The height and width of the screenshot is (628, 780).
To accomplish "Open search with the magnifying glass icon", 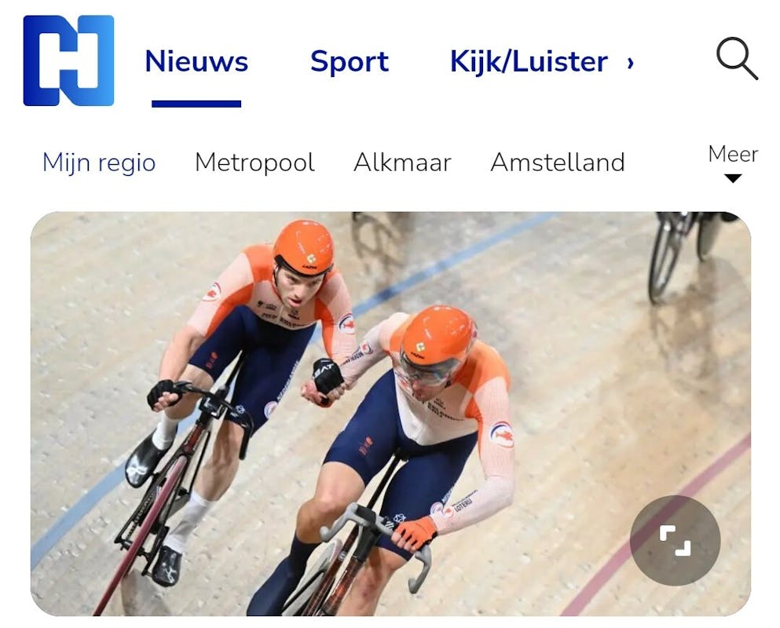I will click(x=737, y=58).
